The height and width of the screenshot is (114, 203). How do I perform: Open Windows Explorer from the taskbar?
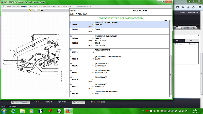click(x=22, y=111)
